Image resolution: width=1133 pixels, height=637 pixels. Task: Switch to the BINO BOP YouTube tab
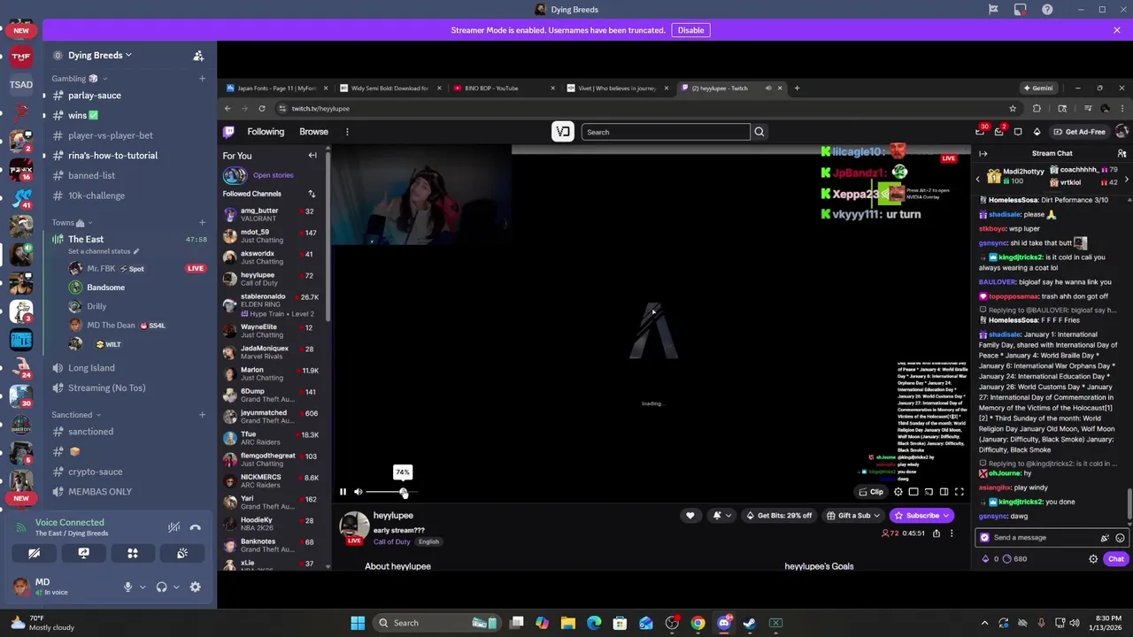(x=504, y=88)
